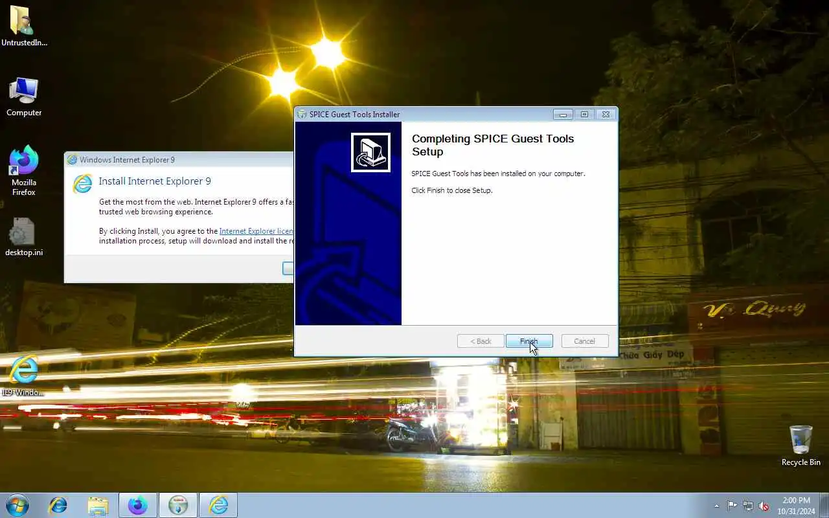This screenshot has width=829, height=518.
Task: Click the 'Completing SPICE Guest Tools Setup' heading
Action: point(493,145)
